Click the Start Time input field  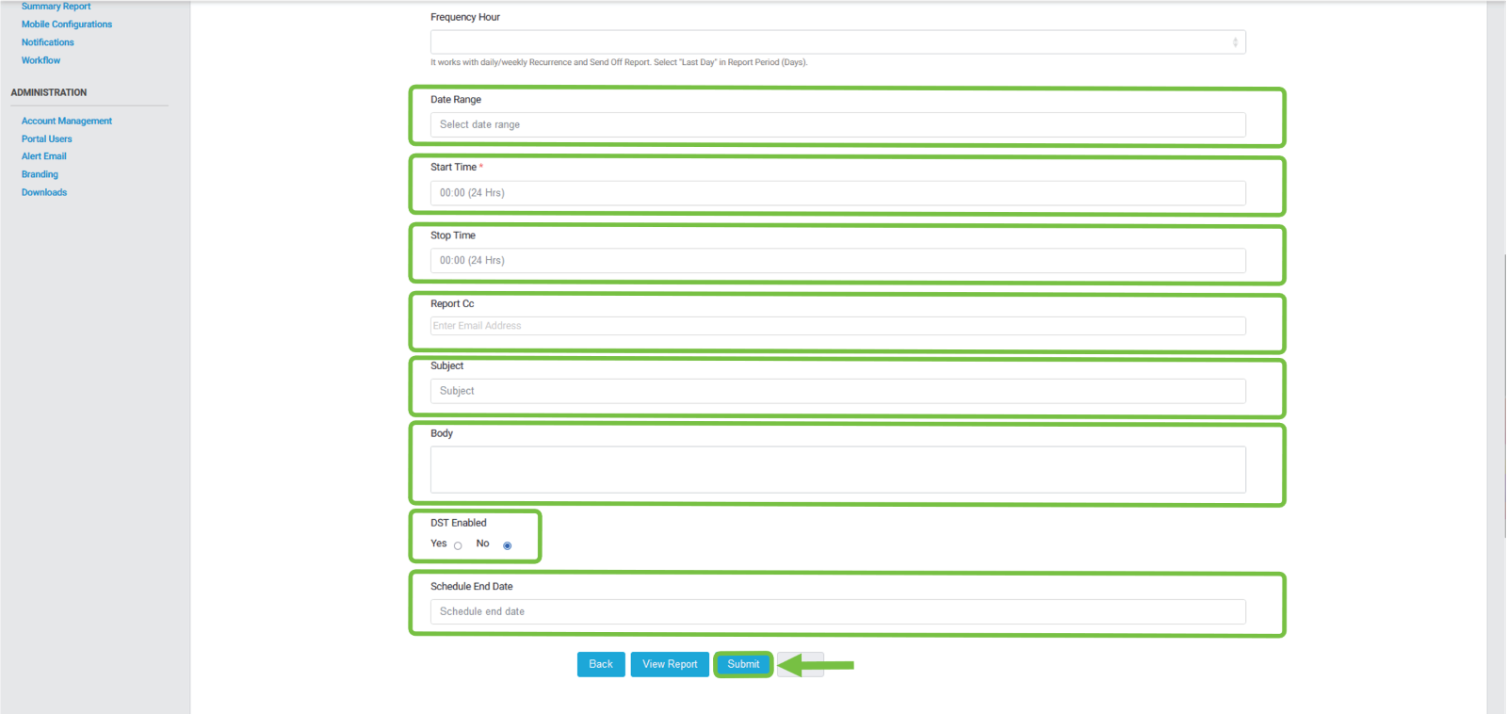[x=837, y=193]
